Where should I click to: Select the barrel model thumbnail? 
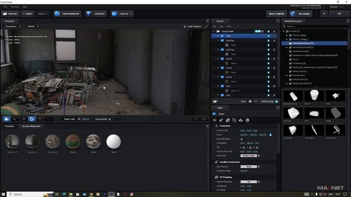(314, 96)
